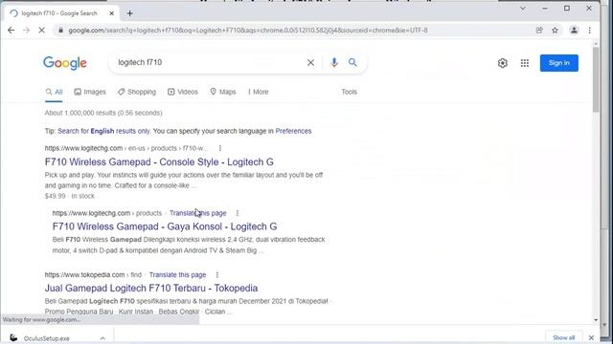Stop loading the page

point(42,30)
